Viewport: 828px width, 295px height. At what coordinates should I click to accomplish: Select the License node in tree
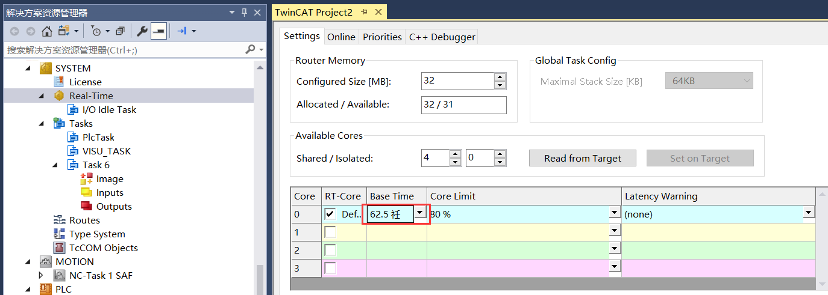click(x=85, y=82)
